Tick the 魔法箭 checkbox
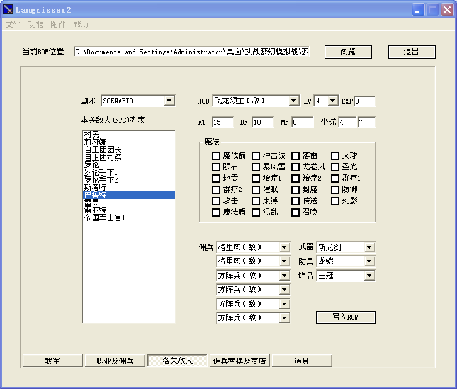Screen dimensions: 457x389 point(216,155)
